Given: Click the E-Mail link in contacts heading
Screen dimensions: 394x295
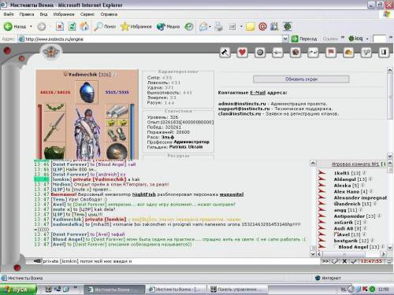Looking at the screenshot, I should tap(258, 93).
